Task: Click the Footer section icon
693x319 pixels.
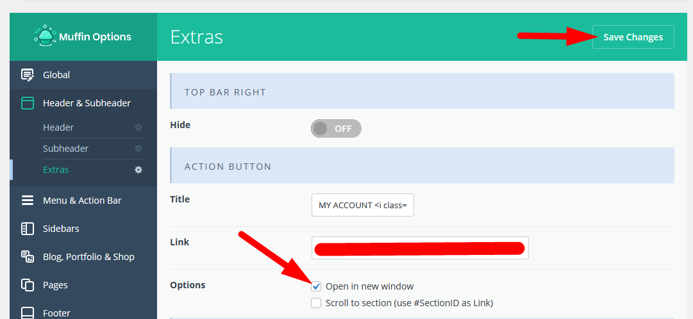Action: point(28,313)
